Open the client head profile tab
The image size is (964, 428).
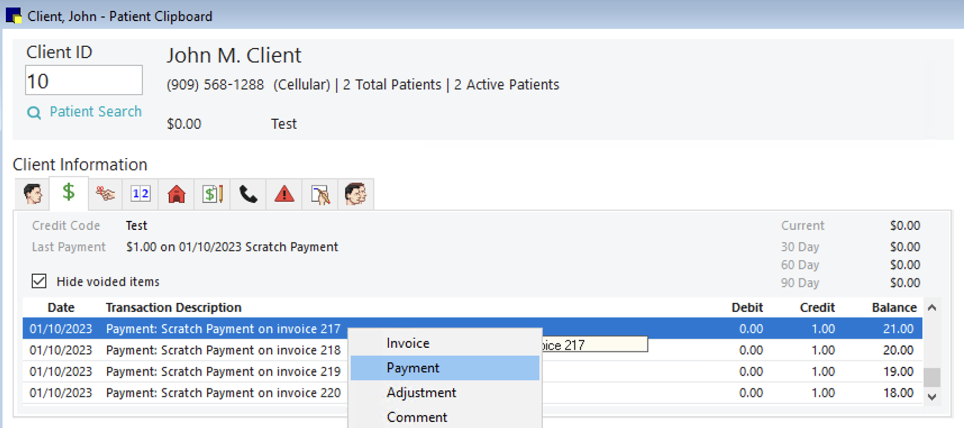[x=33, y=194]
